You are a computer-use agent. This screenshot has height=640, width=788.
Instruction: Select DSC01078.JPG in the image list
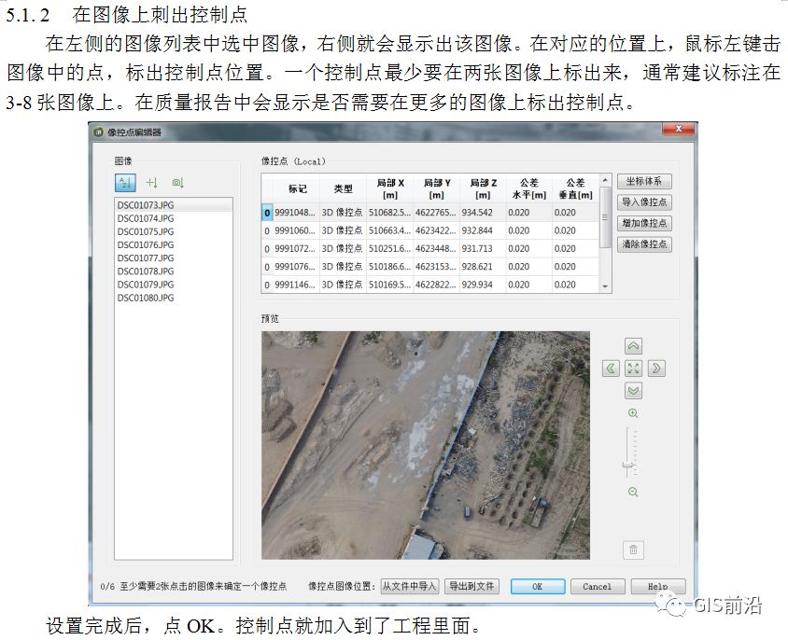click(x=174, y=271)
